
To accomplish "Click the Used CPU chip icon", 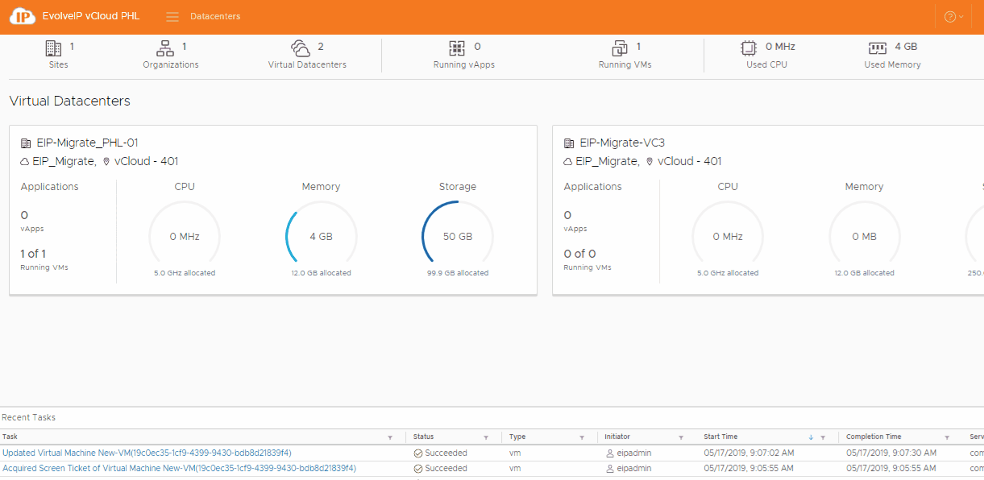I will (x=749, y=48).
